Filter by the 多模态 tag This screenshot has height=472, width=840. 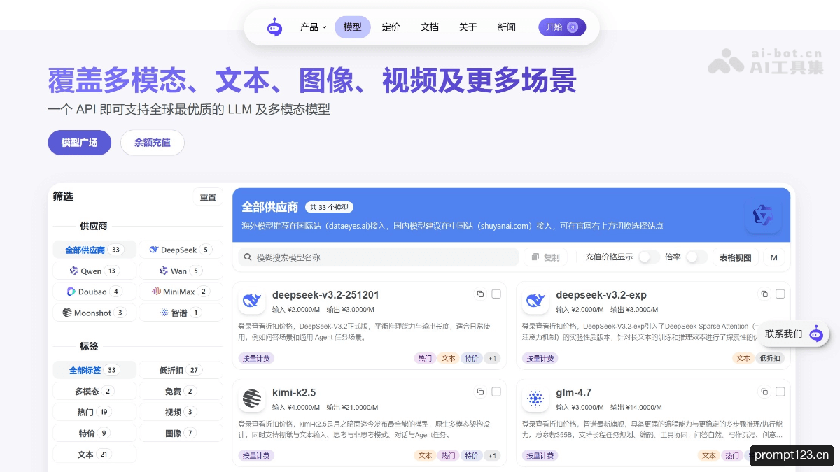click(x=94, y=391)
